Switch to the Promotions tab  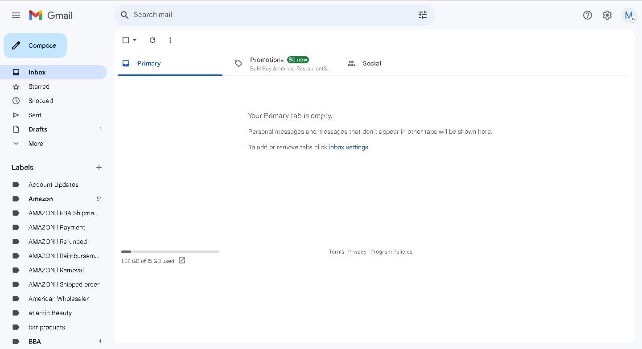pyautogui.click(x=283, y=63)
